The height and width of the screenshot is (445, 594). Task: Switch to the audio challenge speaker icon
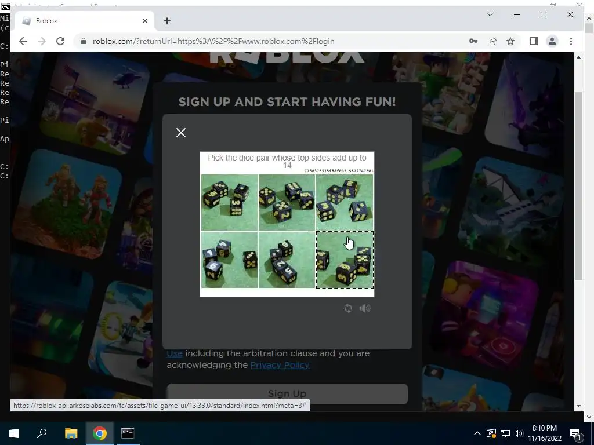[x=365, y=308]
